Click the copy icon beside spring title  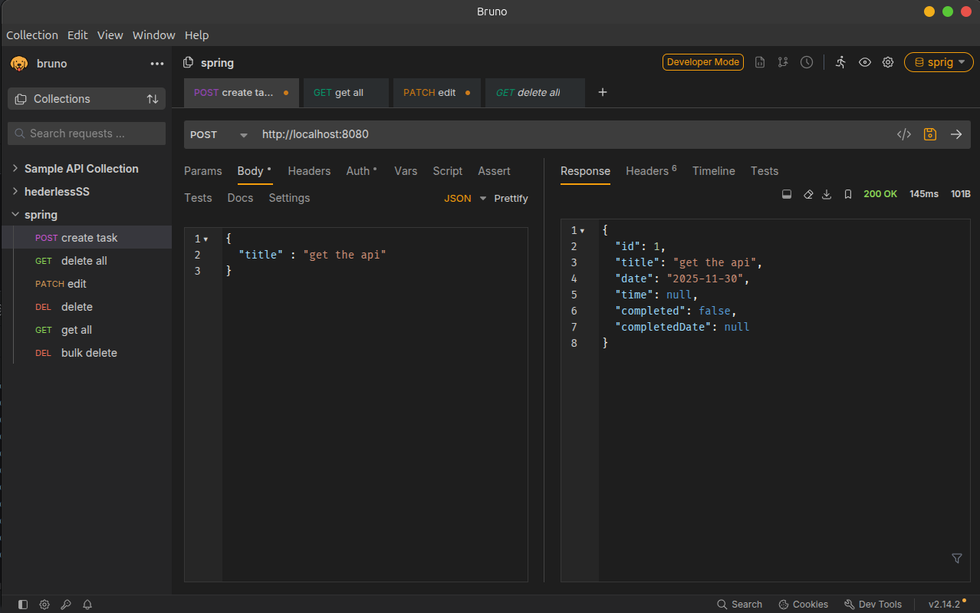point(188,63)
